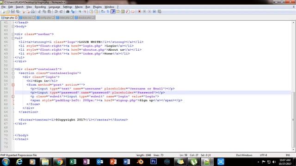Collapse the body fold on line 42

pos(13,26)
